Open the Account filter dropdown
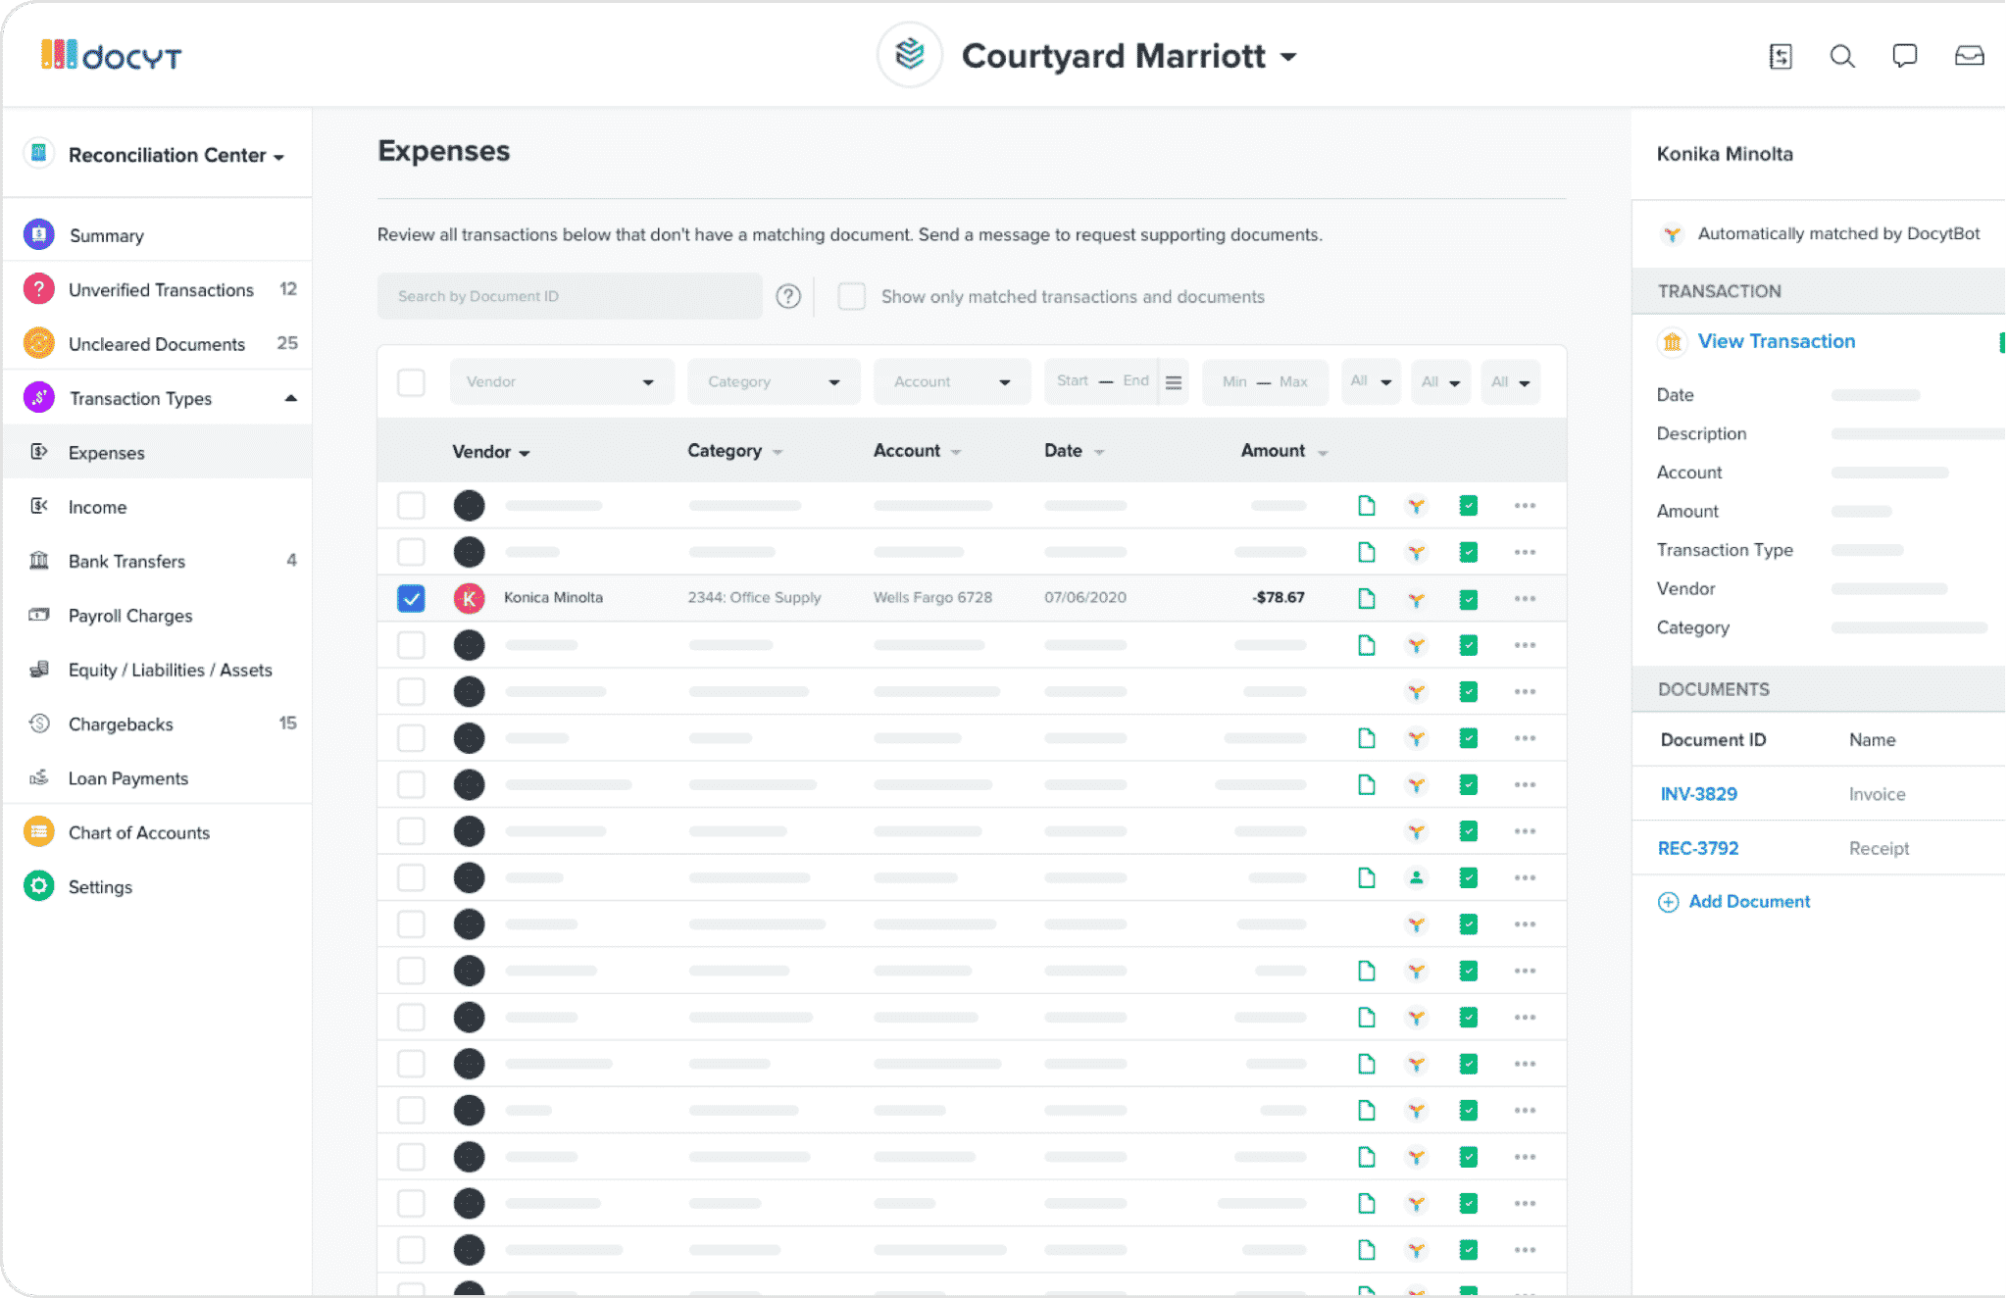Screen dimensions: 2008x1298 (x=951, y=382)
